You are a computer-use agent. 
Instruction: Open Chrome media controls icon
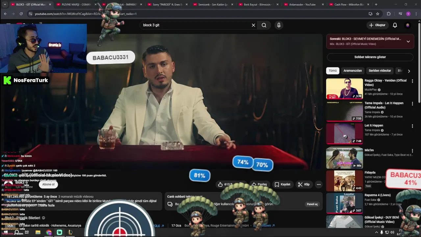pyautogui.click(x=400, y=14)
